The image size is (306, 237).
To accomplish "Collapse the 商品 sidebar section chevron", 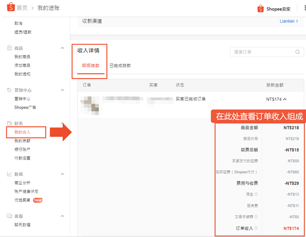I will tap(63, 48).
